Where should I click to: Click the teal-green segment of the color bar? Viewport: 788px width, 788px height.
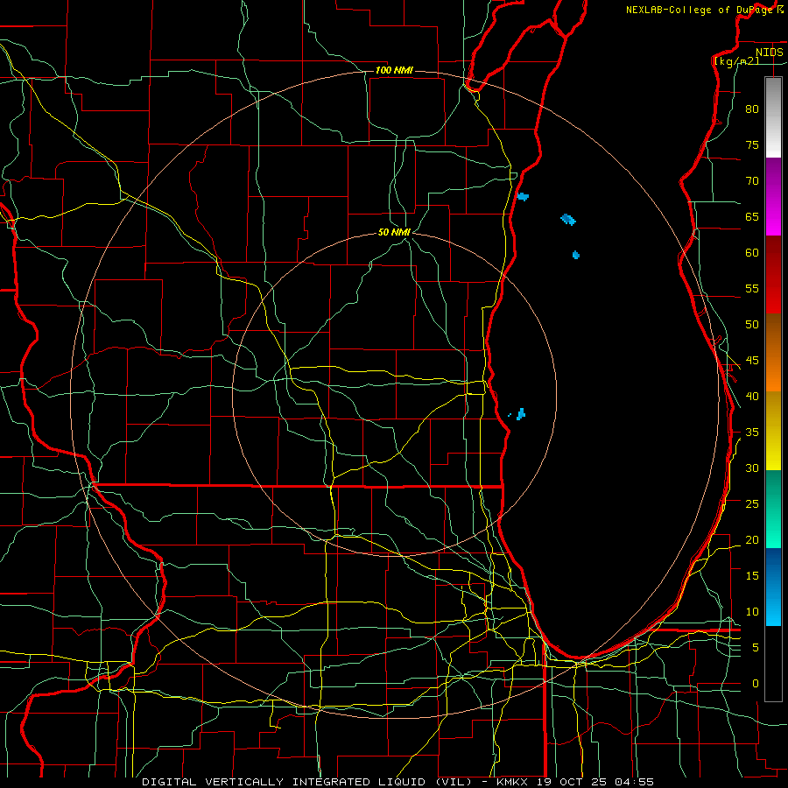773,509
